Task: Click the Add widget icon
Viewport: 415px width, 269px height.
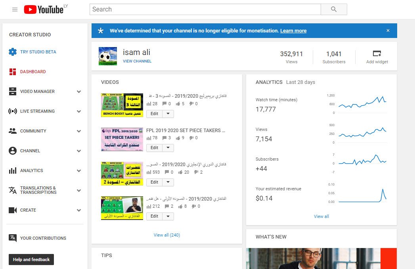Action: tap(377, 54)
